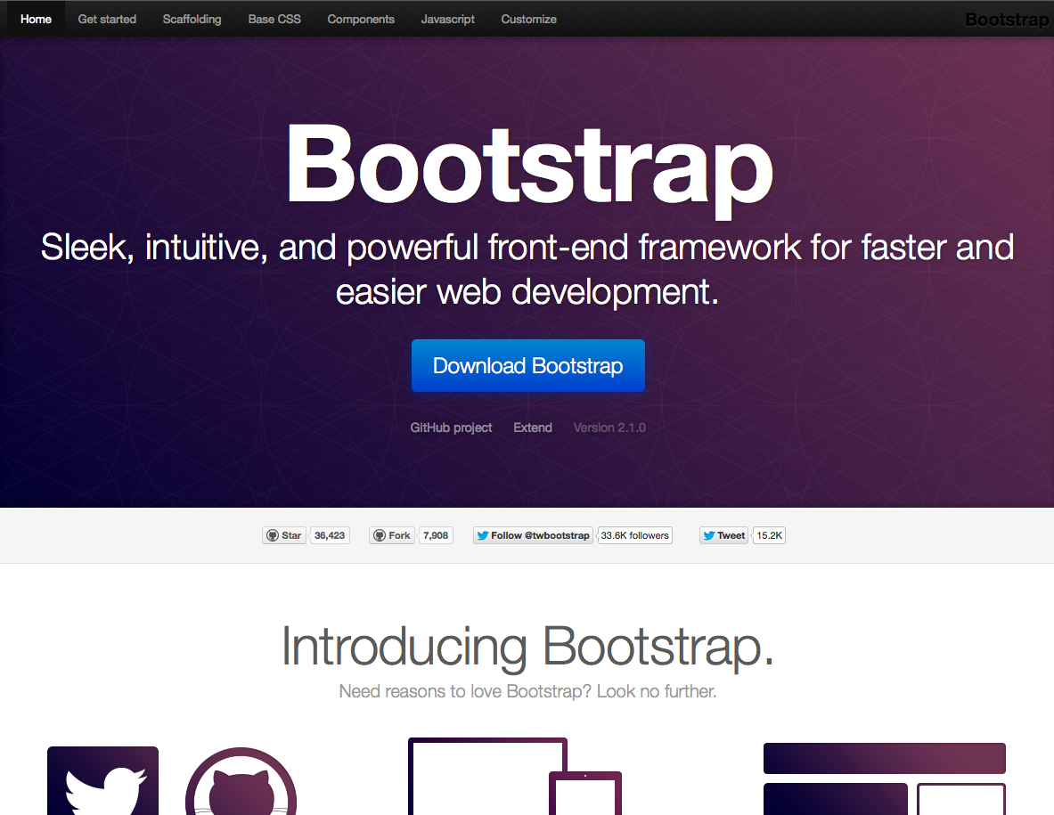Click the Twitter bird in Tweet button

tap(708, 535)
